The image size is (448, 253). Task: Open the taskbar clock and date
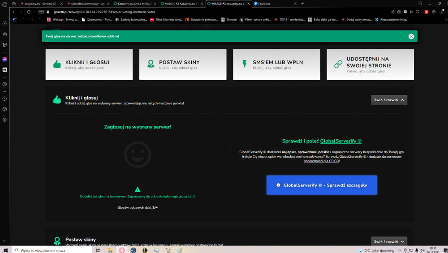[433, 250]
